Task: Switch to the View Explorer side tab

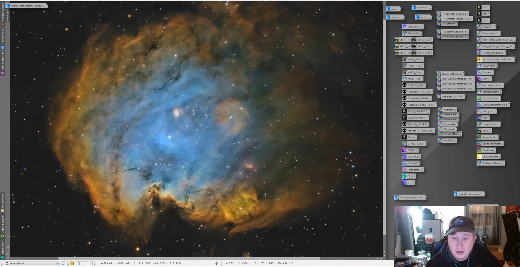Action: [3, 38]
